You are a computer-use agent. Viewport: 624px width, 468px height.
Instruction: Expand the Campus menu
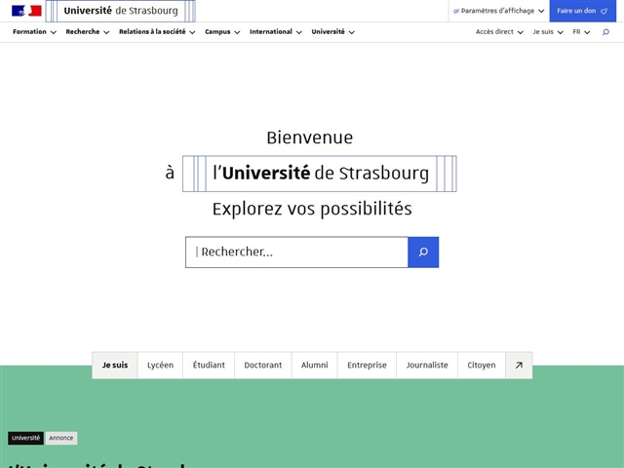(222, 32)
